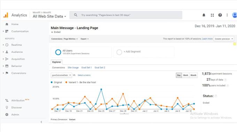
Task: Click the analytics search input field
Action: (125, 15)
